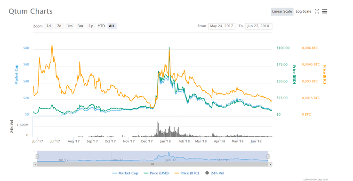Toggle 24h Vol series in legend
The image size is (353, 181).
coord(215,173)
